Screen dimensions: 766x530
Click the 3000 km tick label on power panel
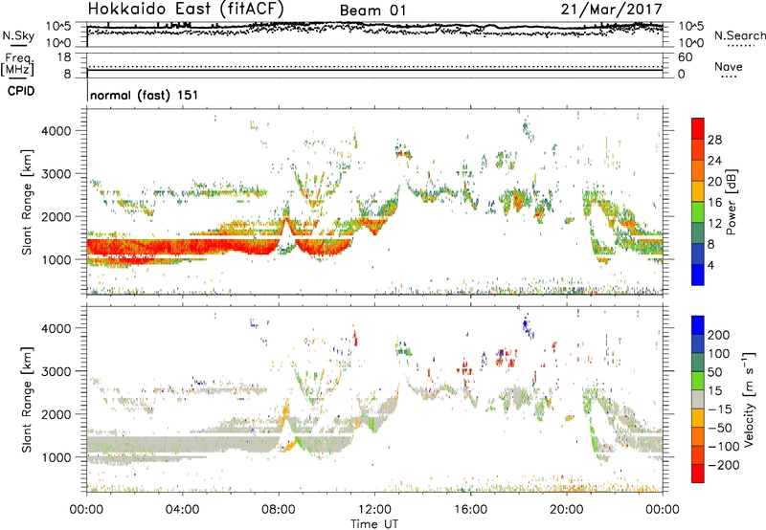pos(56,174)
